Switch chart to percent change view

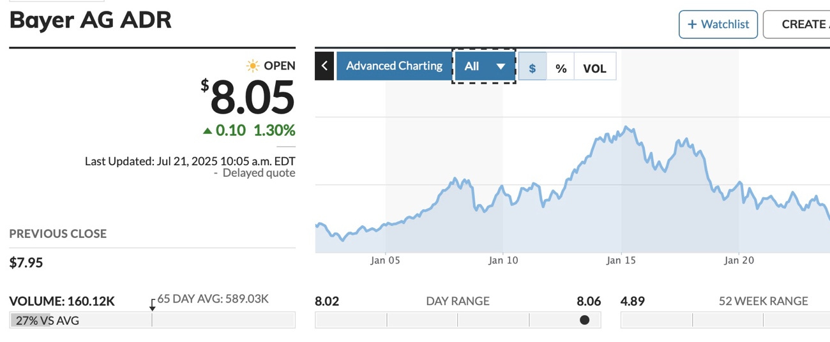click(x=561, y=66)
